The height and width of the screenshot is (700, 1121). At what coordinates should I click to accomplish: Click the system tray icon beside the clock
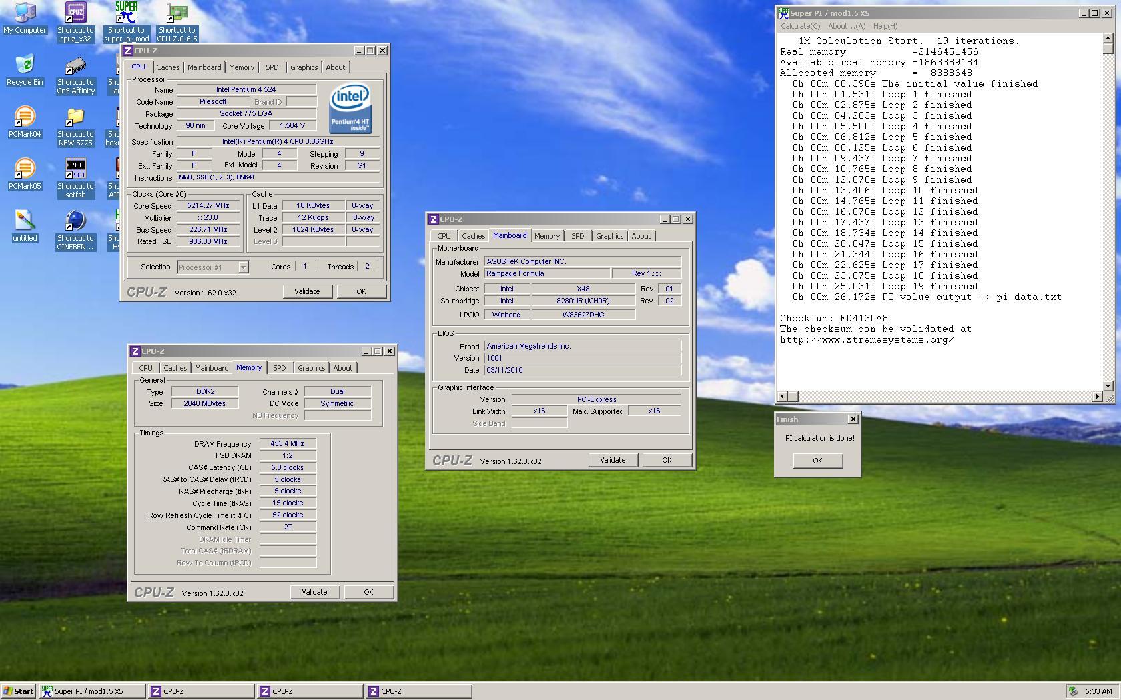point(1073,691)
